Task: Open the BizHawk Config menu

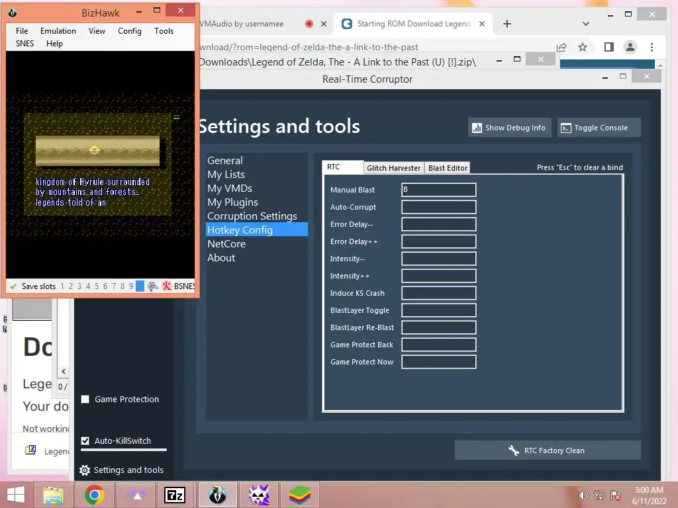Action: (x=130, y=30)
